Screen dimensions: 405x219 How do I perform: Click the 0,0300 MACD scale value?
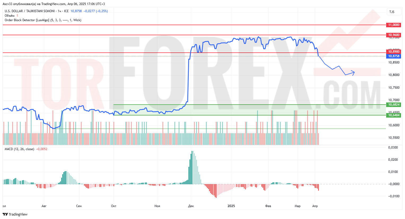(393, 148)
